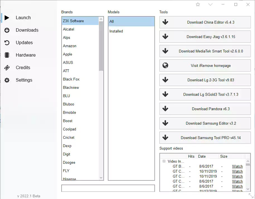Select Amazon brand

[80, 46]
